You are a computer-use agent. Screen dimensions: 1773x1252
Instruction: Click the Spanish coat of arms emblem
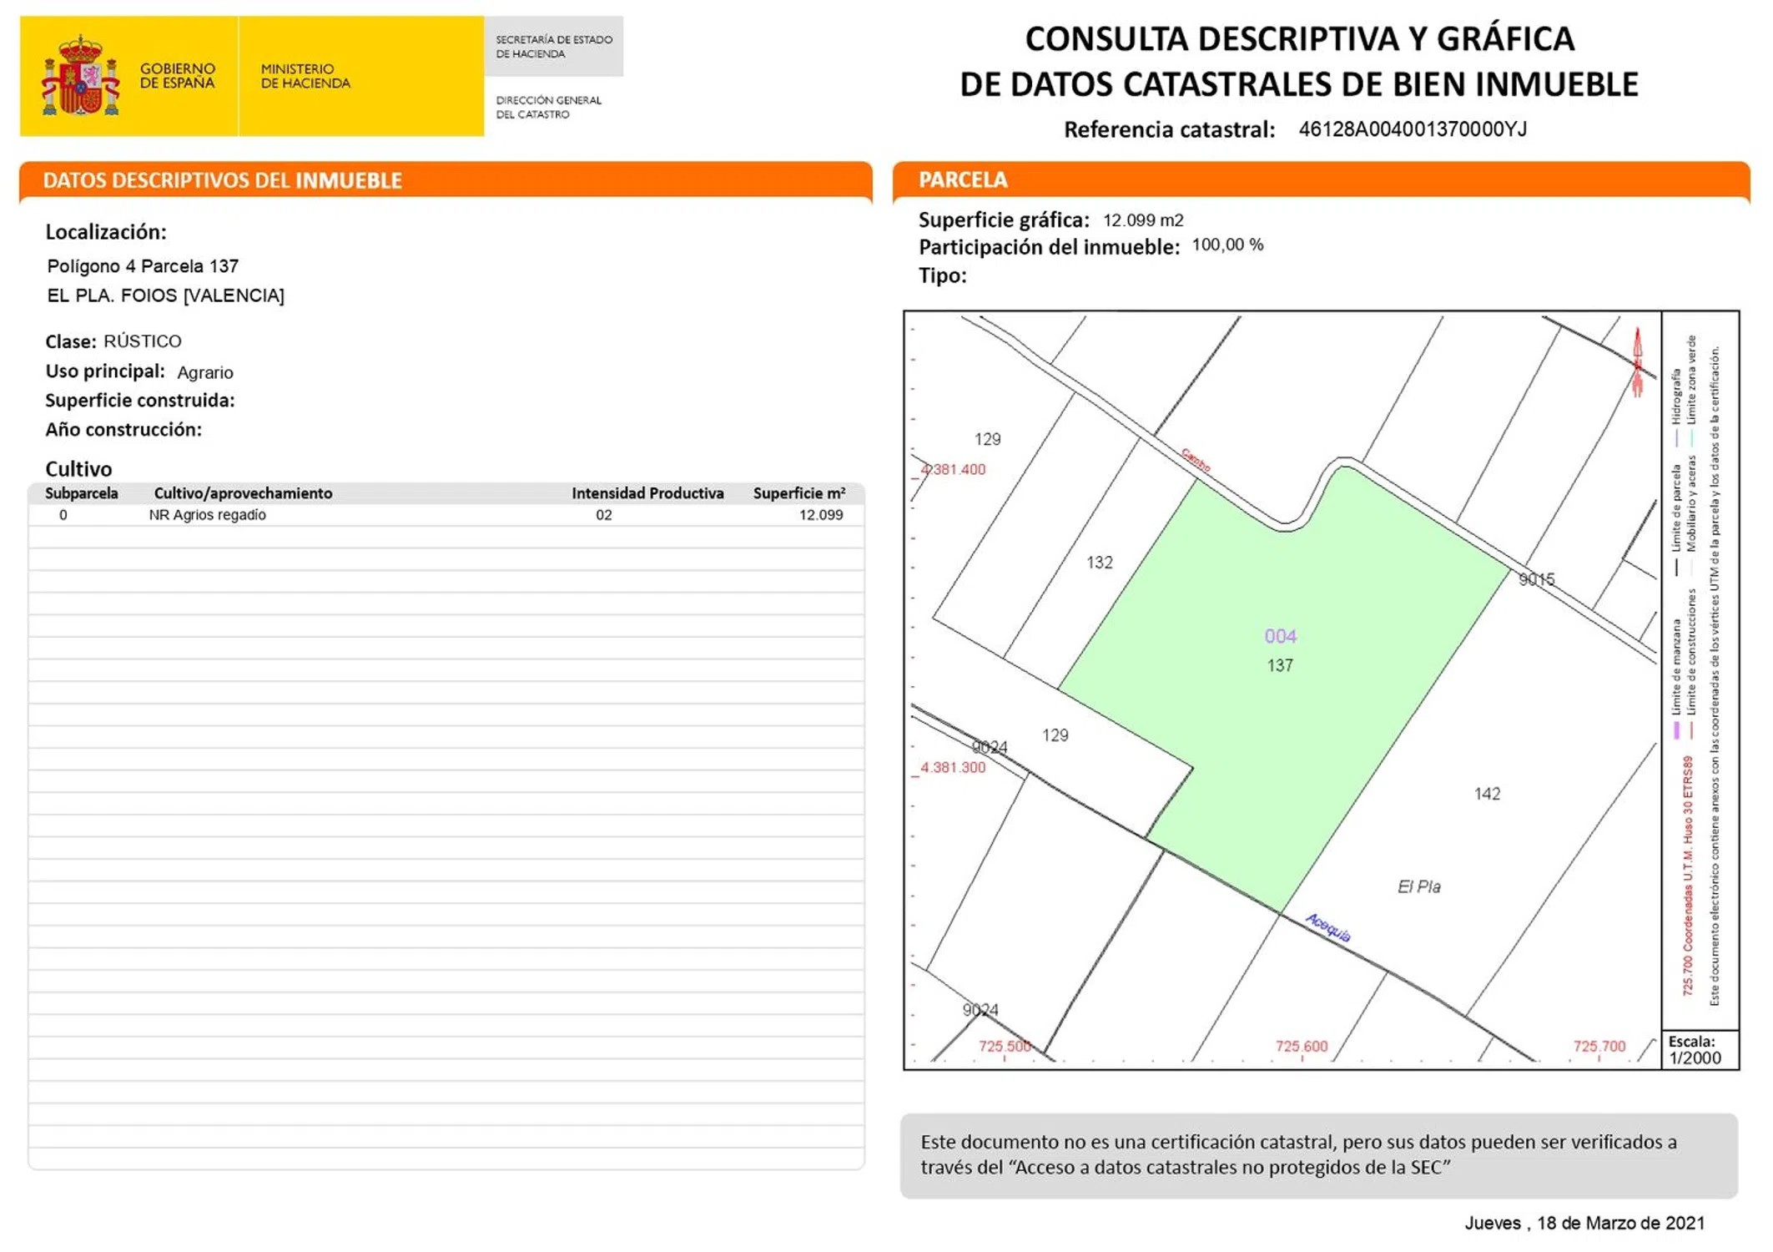81,76
